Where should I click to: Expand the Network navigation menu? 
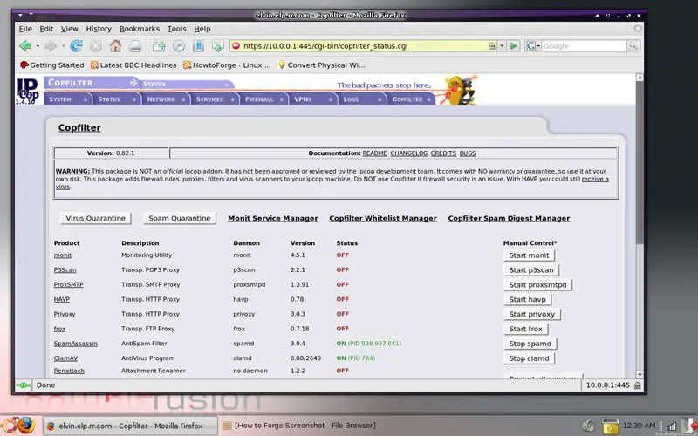166,99
